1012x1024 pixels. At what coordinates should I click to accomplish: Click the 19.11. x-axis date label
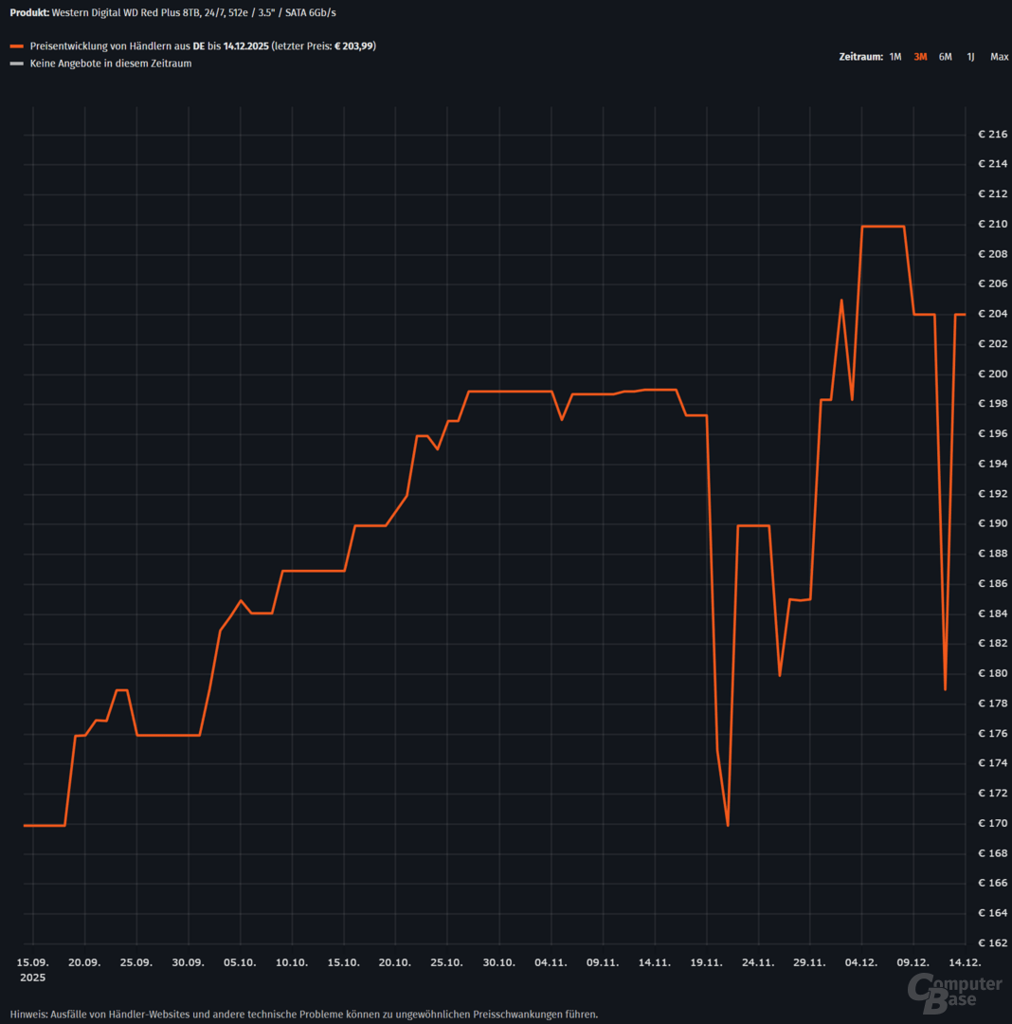point(706,962)
